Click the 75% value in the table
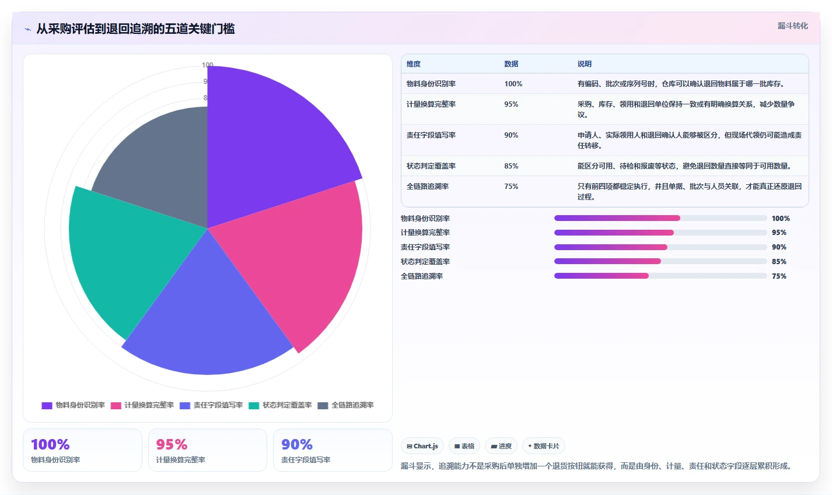The width and height of the screenshot is (832, 495). pos(511,187)
